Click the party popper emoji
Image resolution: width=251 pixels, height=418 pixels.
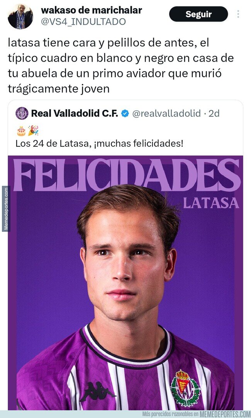tap(33, 131)
